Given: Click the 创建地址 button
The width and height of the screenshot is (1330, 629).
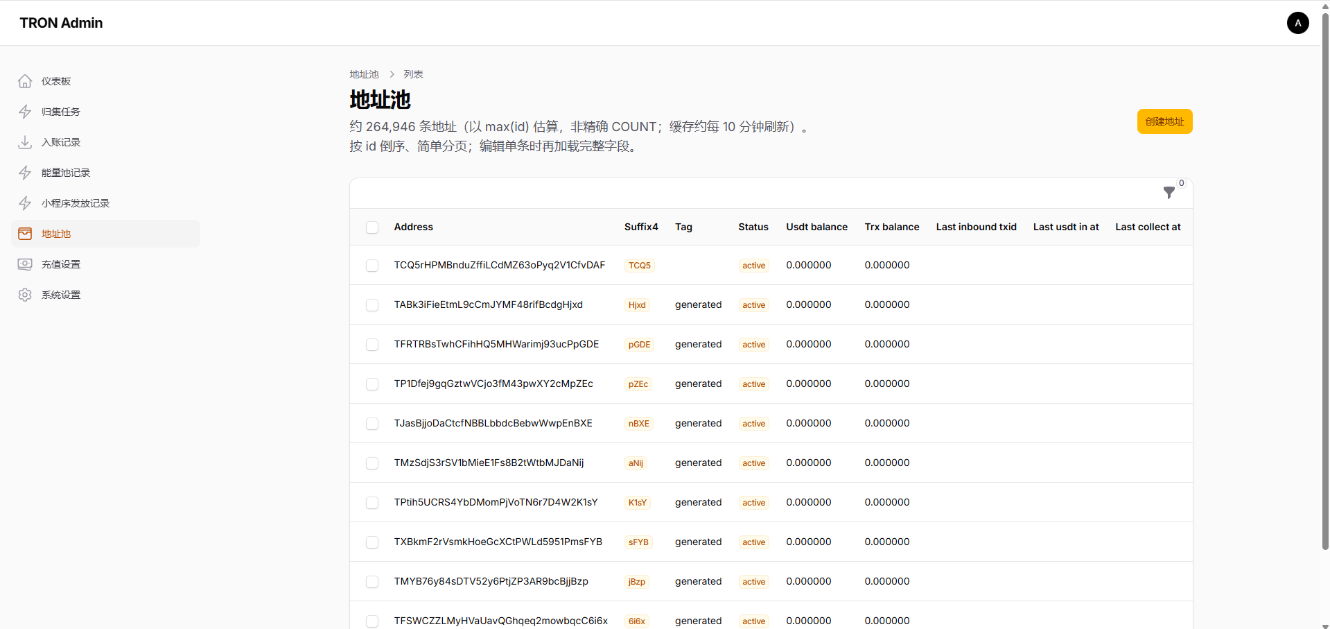Looking at the screenshot, I should (1164, 121).
